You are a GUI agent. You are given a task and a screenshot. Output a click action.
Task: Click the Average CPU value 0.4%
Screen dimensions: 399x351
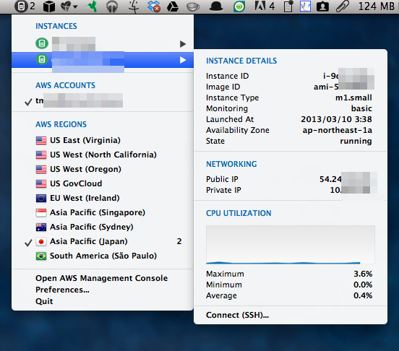click(x=363, y=295)
